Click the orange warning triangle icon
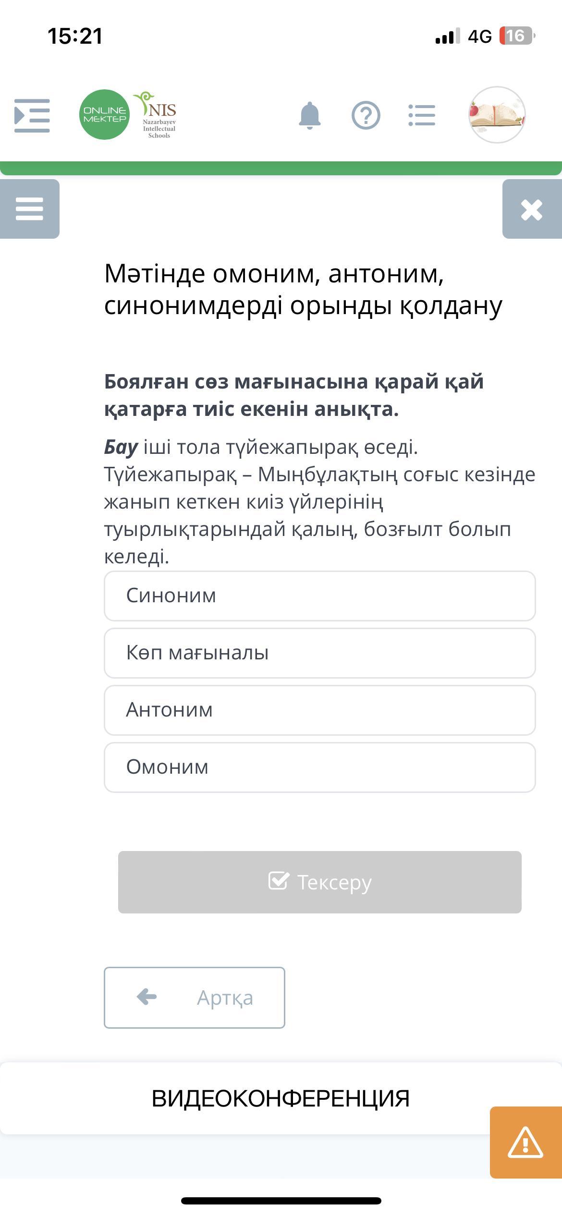The width and height of the screenshot is (562, 1216). click(x=525, y=1142)
